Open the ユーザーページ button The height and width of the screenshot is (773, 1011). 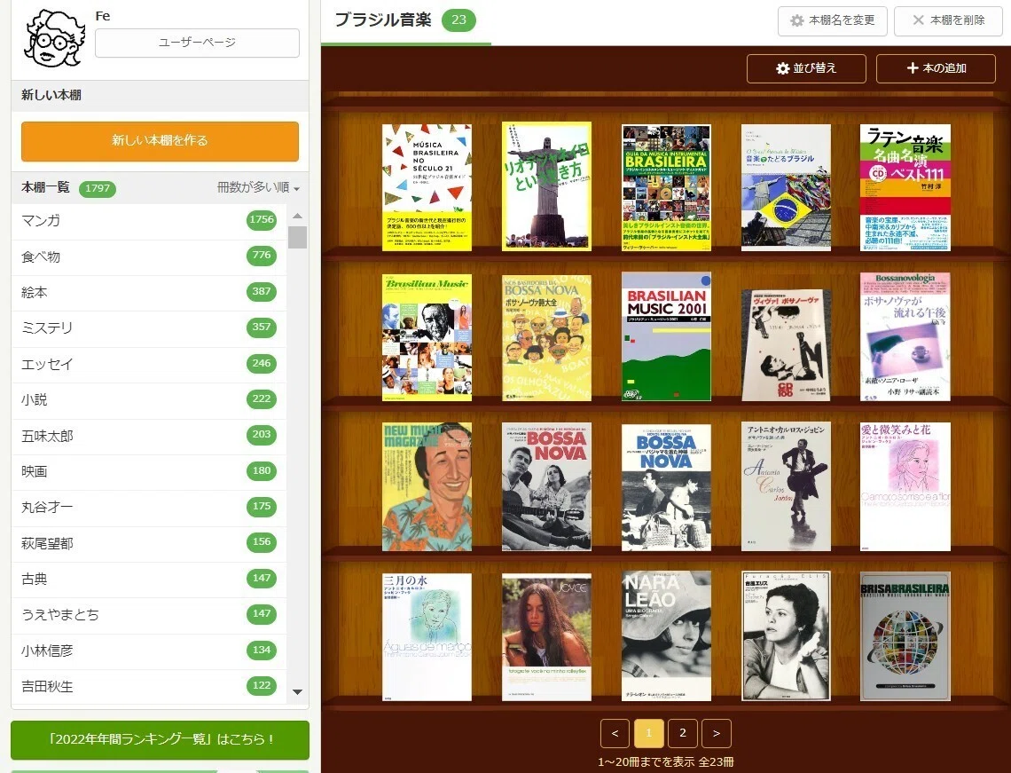[x=197, y=43]
